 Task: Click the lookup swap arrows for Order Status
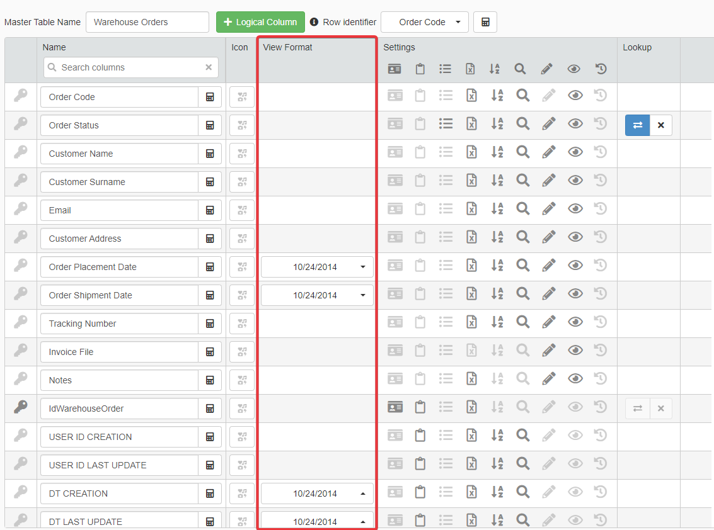[x=637, y=125]
